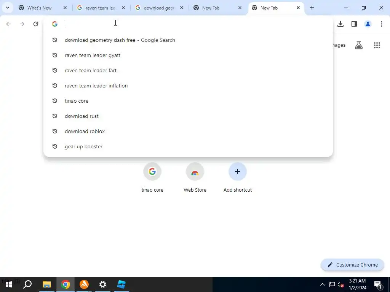Toggle the side panel icon
The height and width of the screenshot is (292, 390).
tap(354, 24)
